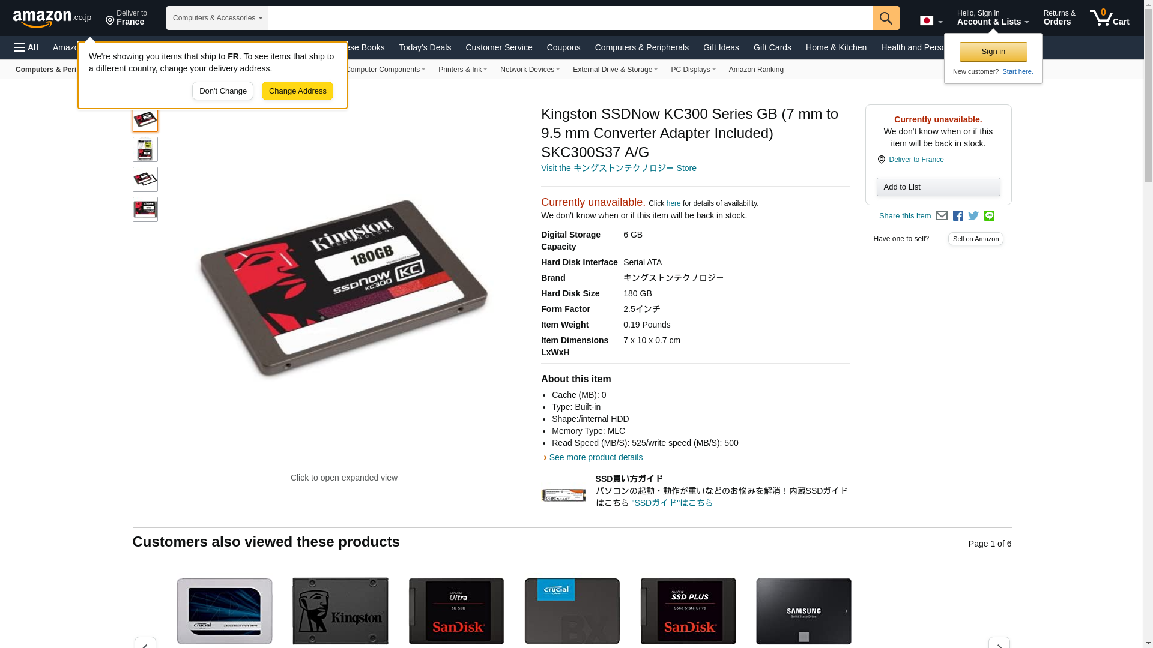The height and width of the screenshot is (648, 1153).
Task: Share this item on Twitter
Action: 973,216
